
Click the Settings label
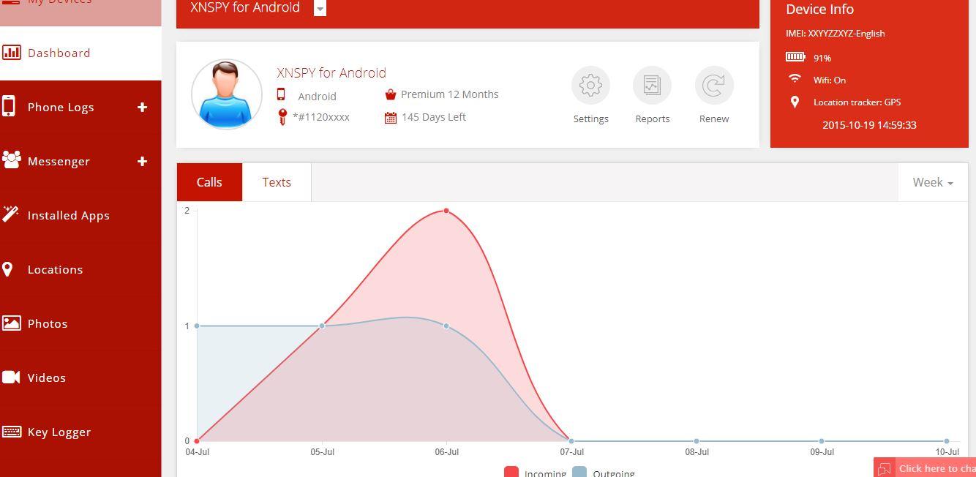591,119
